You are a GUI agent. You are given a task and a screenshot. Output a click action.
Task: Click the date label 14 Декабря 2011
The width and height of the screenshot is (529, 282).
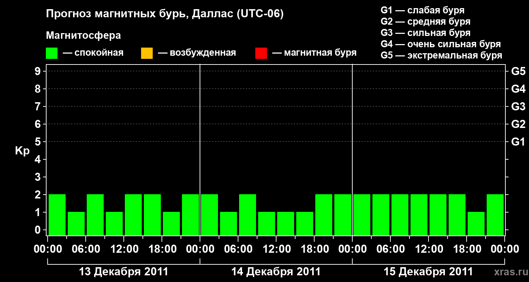coord(276,272)
